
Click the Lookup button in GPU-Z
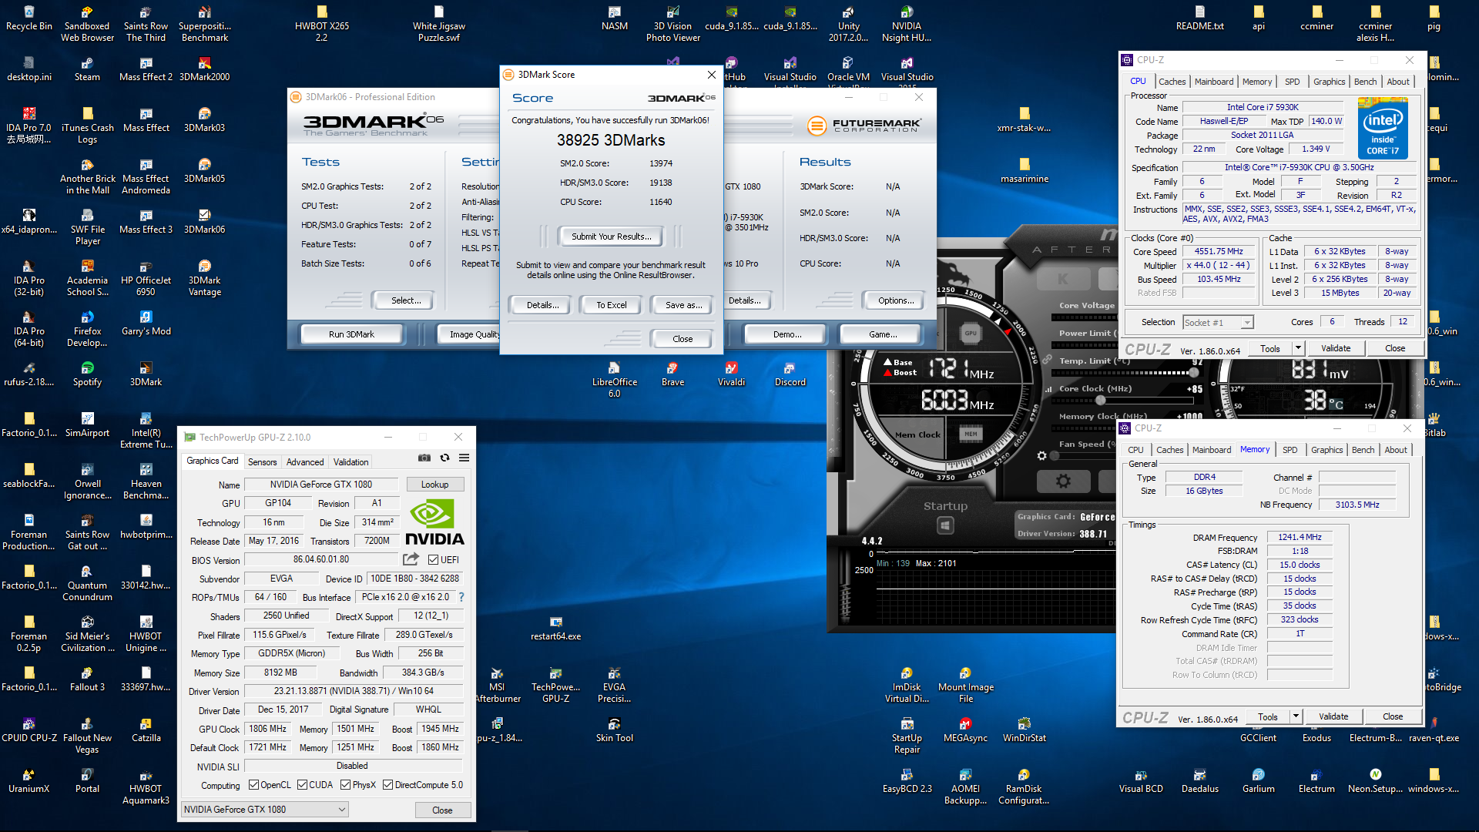tap(434, 485)
